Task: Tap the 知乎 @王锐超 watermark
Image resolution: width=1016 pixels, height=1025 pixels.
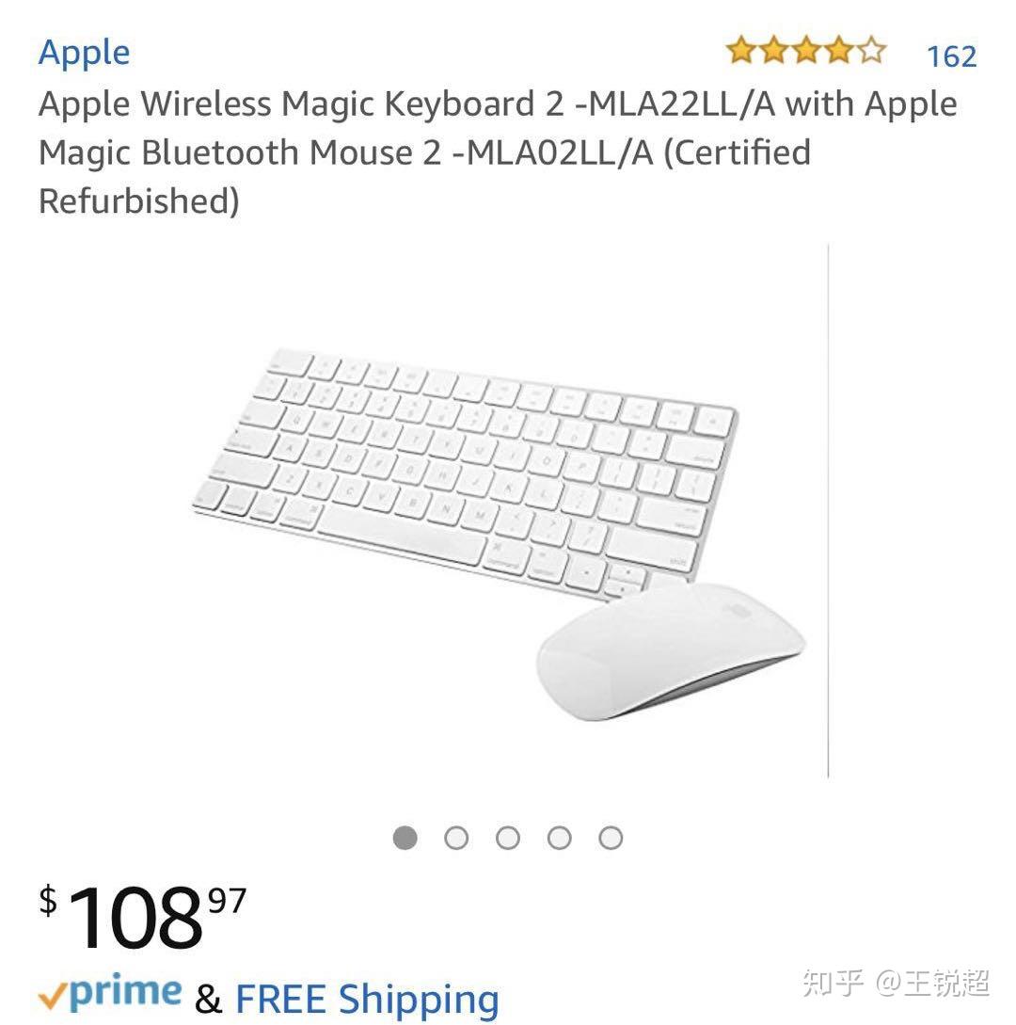Action: tap(896, 983)
